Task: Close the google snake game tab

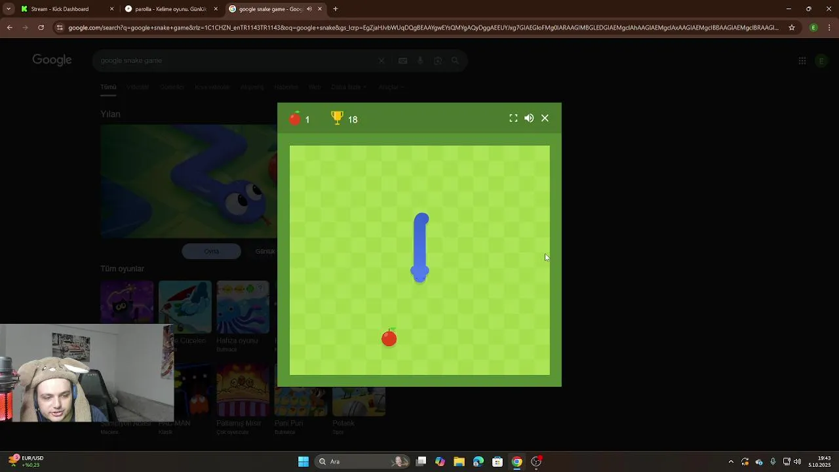Action: 320,9
